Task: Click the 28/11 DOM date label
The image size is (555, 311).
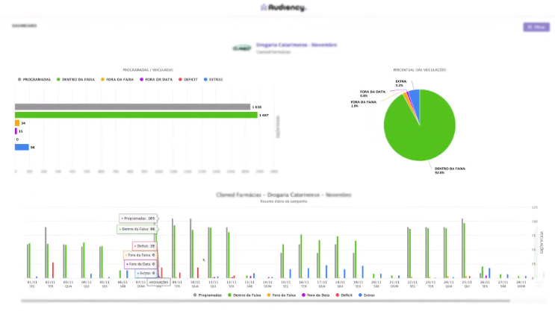Action: coord(521,284)
